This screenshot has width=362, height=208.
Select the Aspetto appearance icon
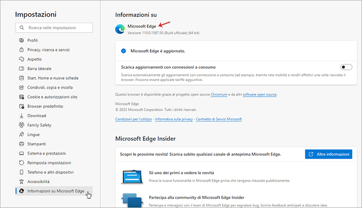[x=22, y=59]
